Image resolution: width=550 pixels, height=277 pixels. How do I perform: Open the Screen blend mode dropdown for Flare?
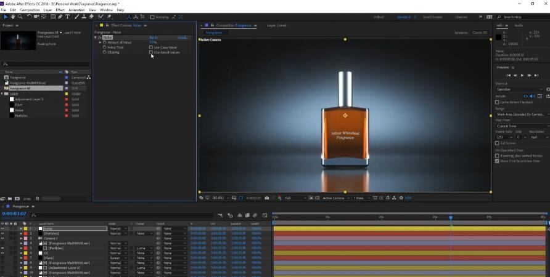tap(118, 258)
